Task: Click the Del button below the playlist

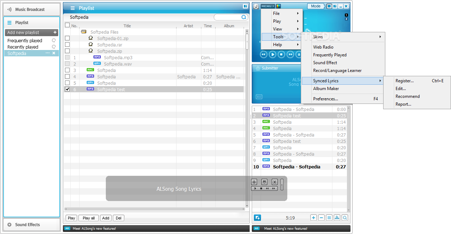Action: [x=119, y=218]
